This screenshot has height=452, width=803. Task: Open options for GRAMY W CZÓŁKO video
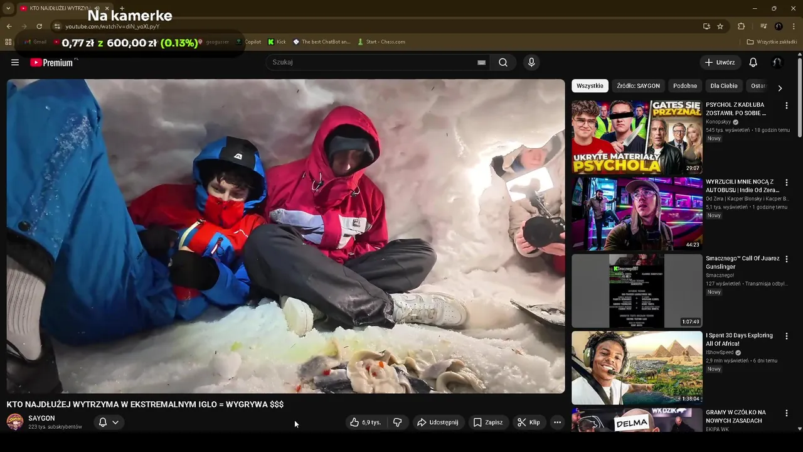click(x=786, y=413)
